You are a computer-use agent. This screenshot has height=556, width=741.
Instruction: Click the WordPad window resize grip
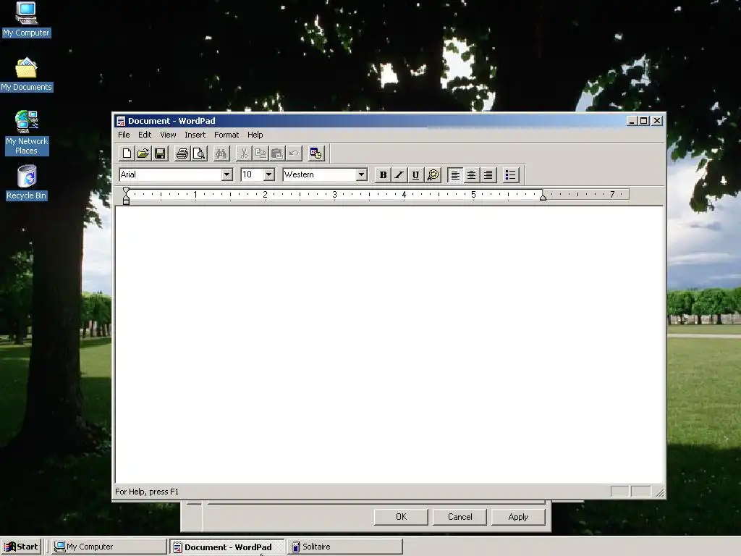tap(659, 492)
